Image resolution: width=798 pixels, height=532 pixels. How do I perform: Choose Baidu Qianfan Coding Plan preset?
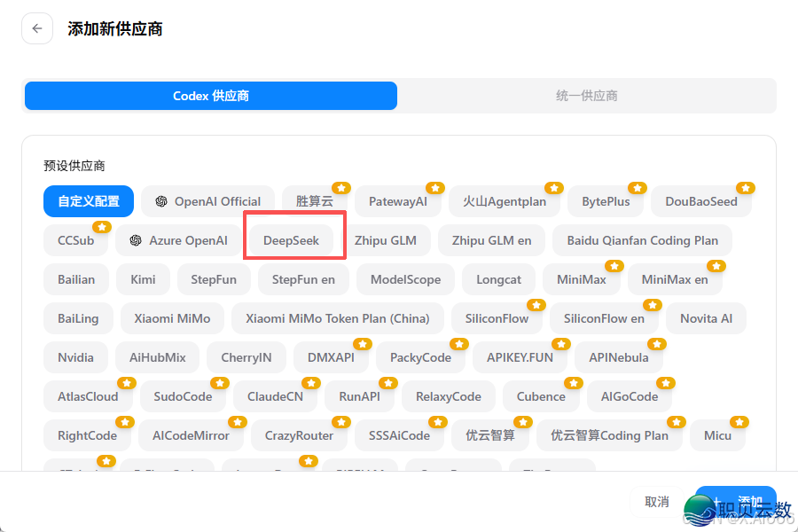[642, 240]
